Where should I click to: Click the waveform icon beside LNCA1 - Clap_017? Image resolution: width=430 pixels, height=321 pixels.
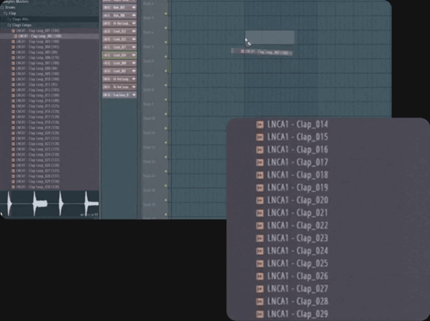259,162
